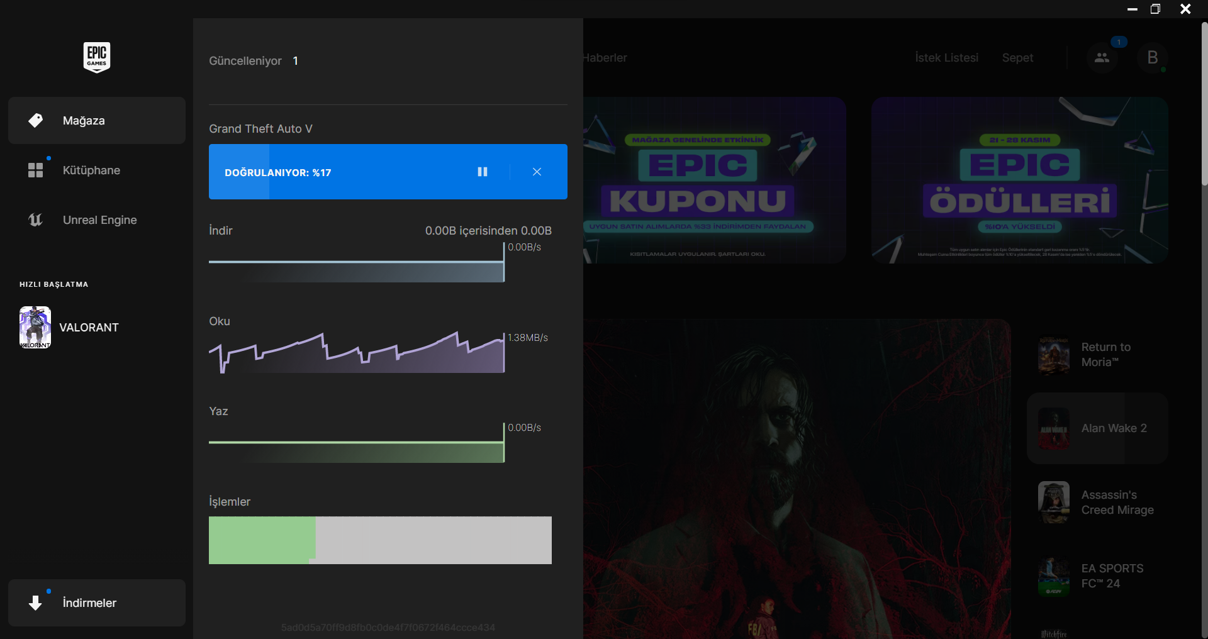This screenshot has width=1208, height=639.
Task: Open the Kütüphane library section
Action: coord(97,170)
